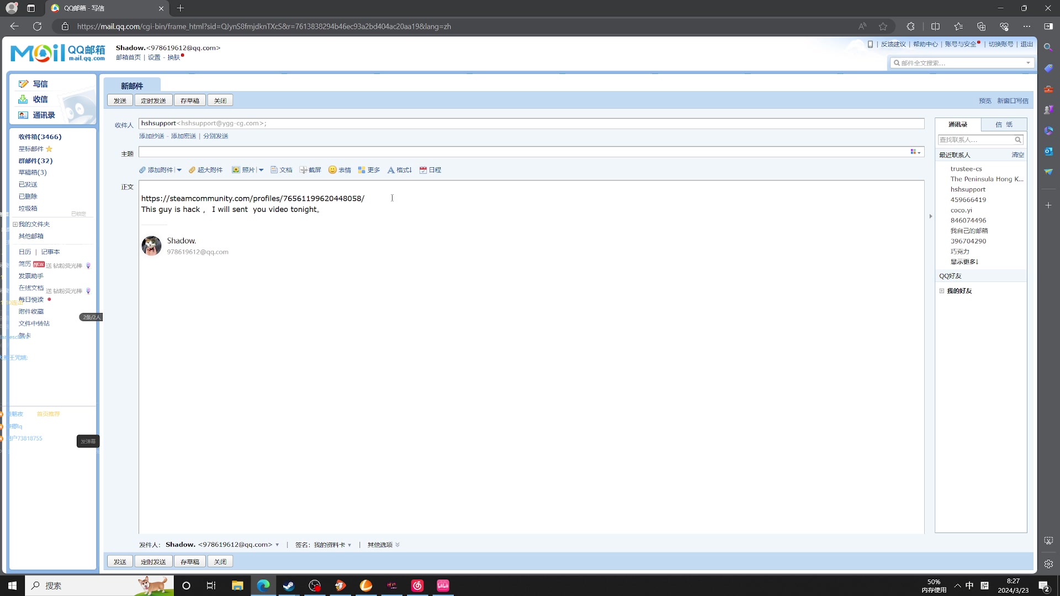This screenshot has width=1060, height=596.
Task: Click the screenshot capture icon
Action: tap(304, 169)
